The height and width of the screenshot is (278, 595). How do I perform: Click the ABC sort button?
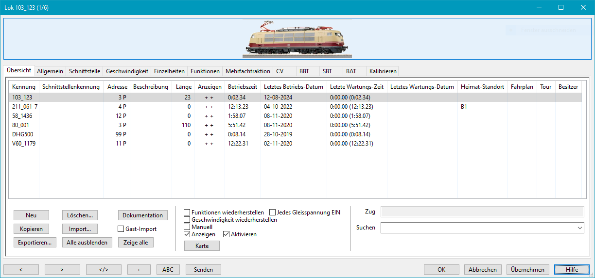[168, 269]
